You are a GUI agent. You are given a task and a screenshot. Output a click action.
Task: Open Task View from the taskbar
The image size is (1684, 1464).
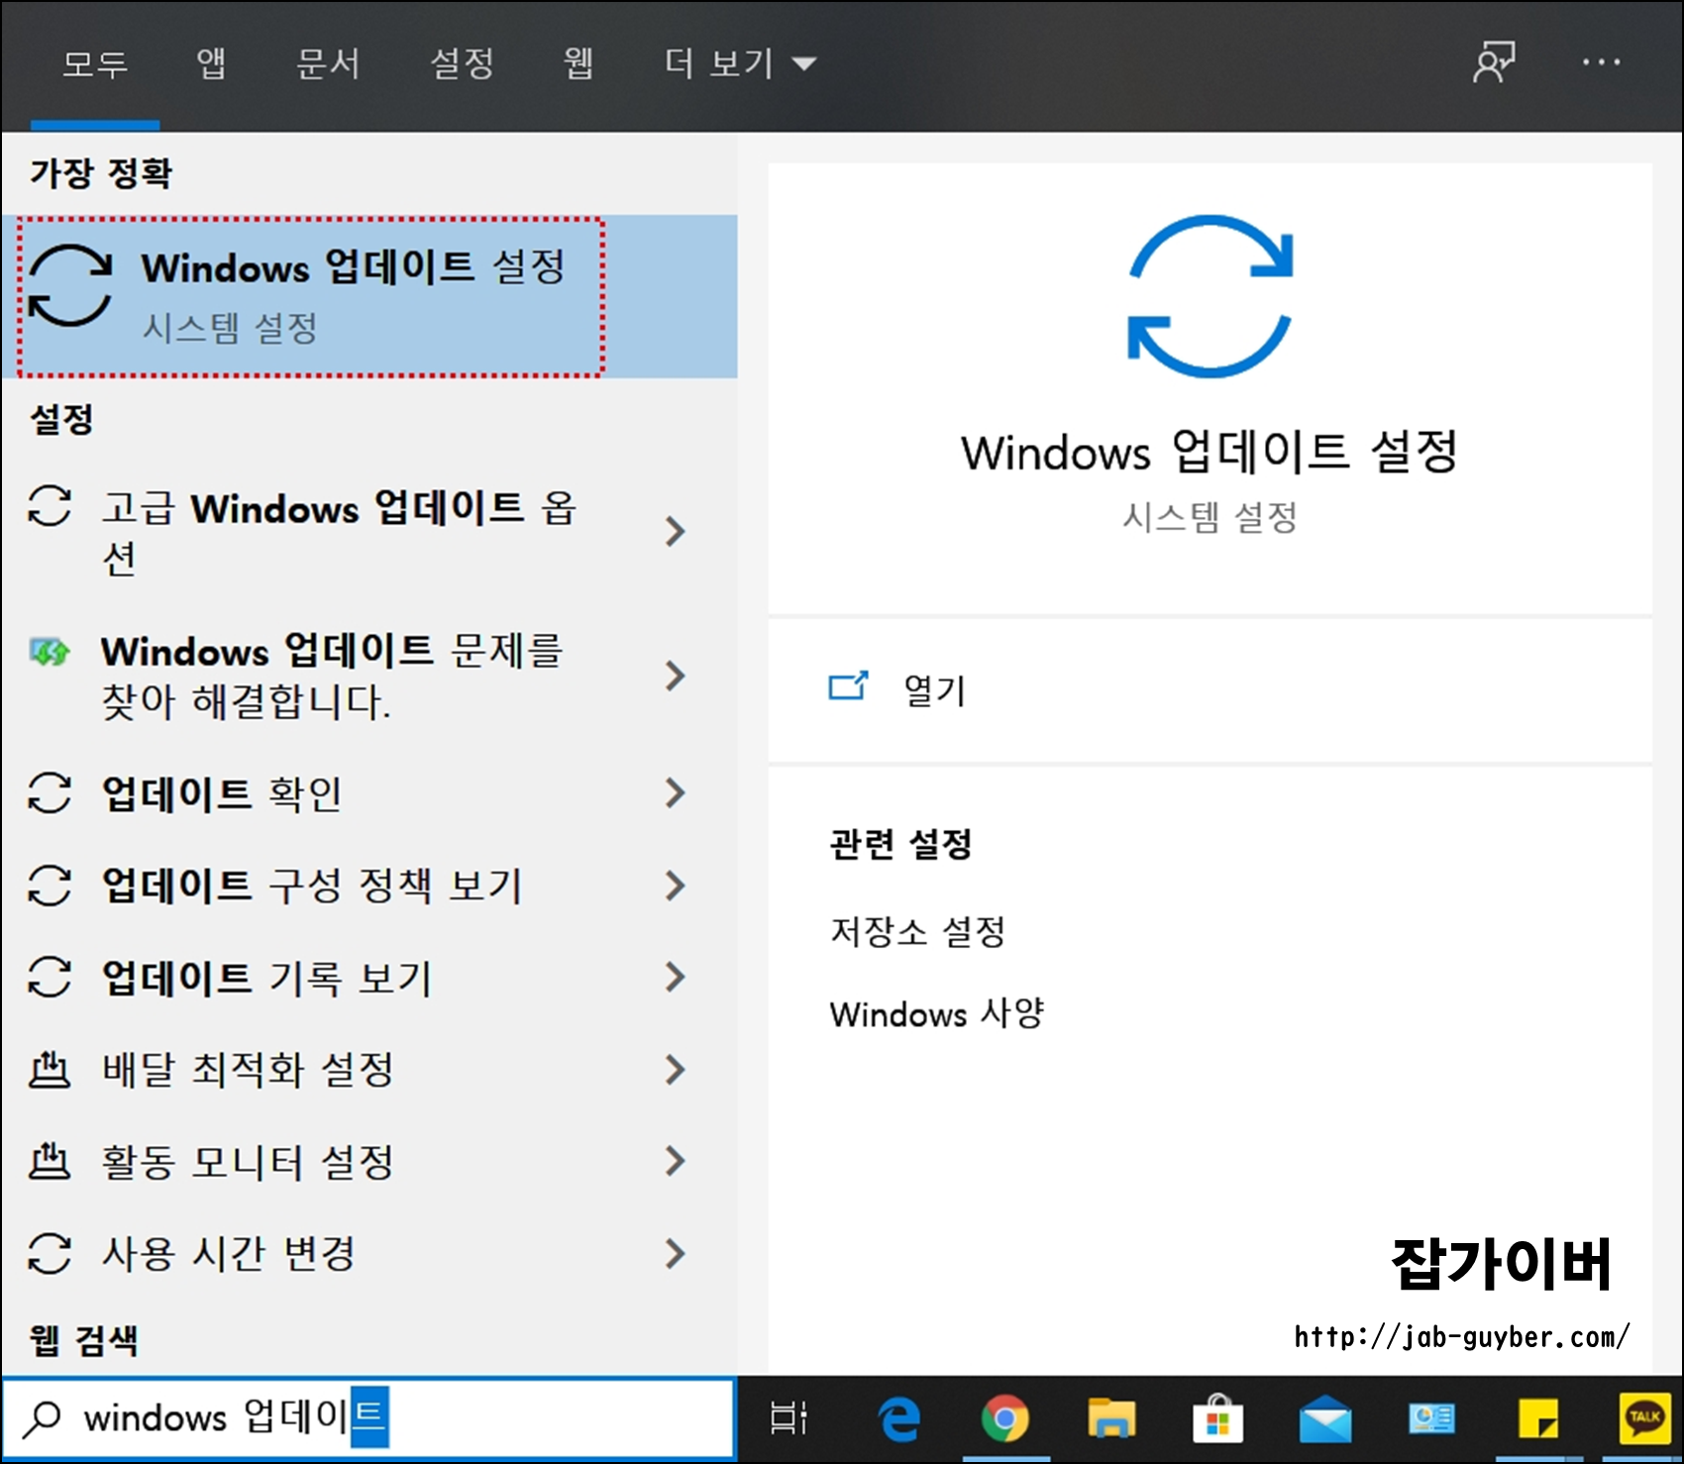tap(789, 1418)
